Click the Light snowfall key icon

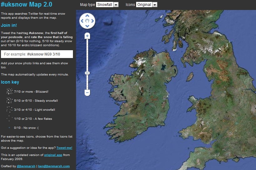pyautogui.click(x=9, y=110)
